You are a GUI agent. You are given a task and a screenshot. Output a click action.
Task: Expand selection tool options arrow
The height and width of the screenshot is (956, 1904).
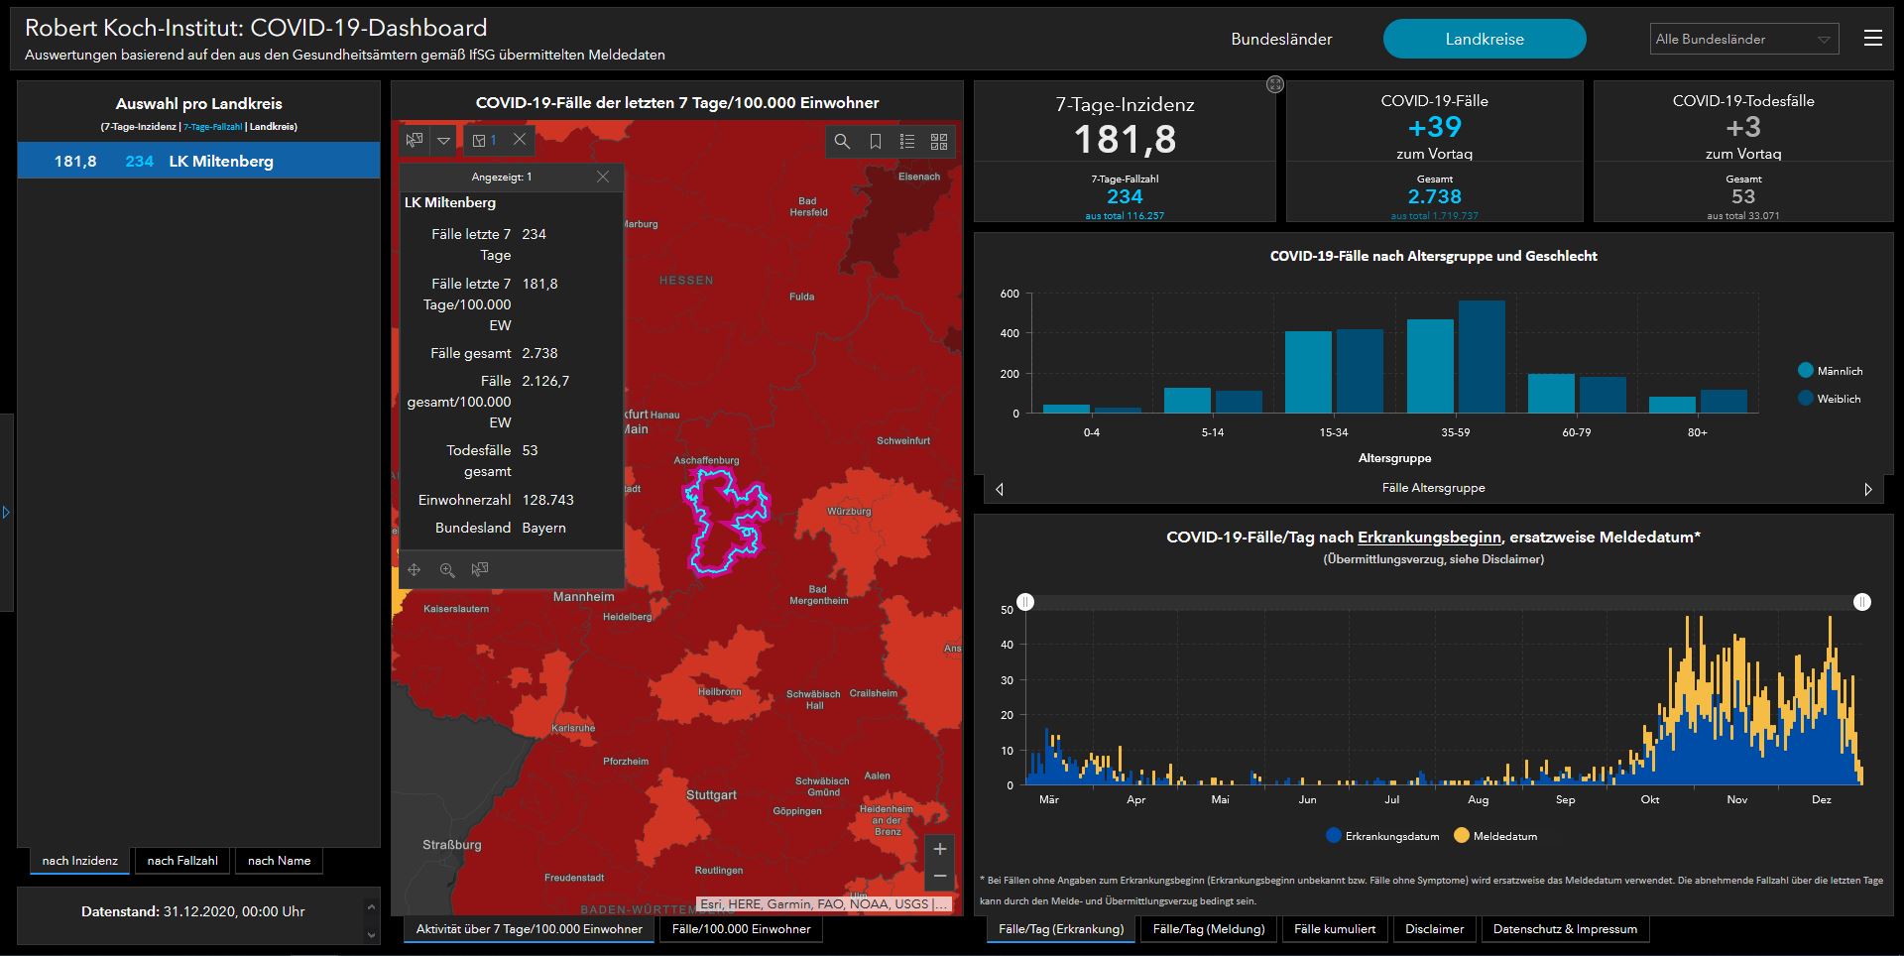[x=443, y=140]
